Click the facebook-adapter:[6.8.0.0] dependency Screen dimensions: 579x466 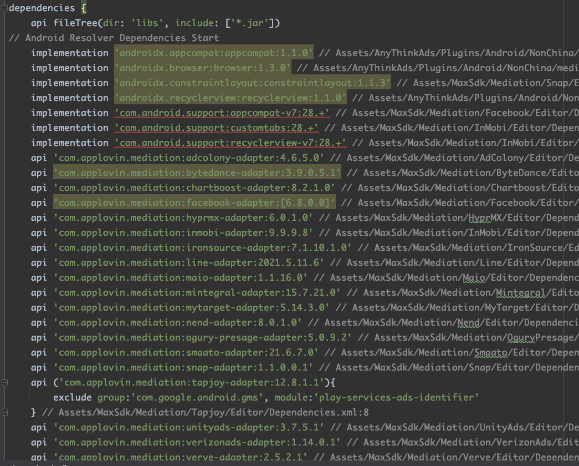click(x=194, y=202)
